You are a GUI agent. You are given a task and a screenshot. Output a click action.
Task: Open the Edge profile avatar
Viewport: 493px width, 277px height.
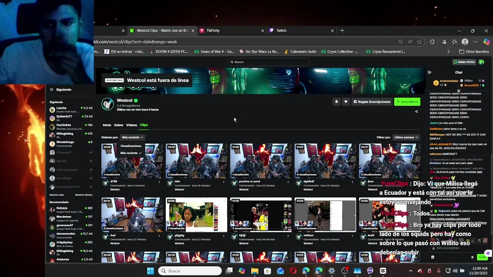(465, 42)
